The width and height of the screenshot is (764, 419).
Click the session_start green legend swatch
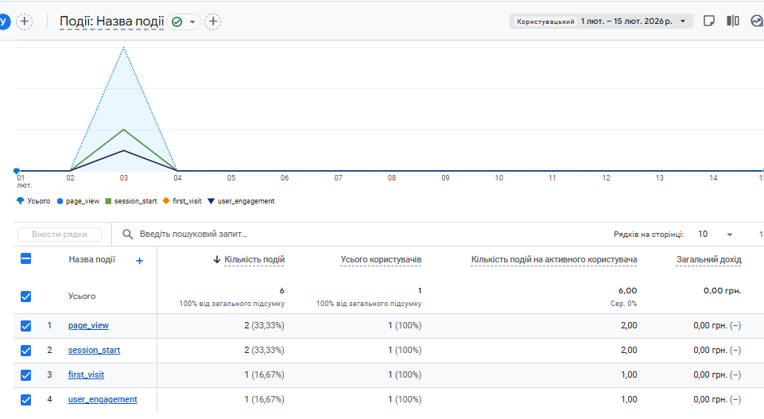(109, 201)
